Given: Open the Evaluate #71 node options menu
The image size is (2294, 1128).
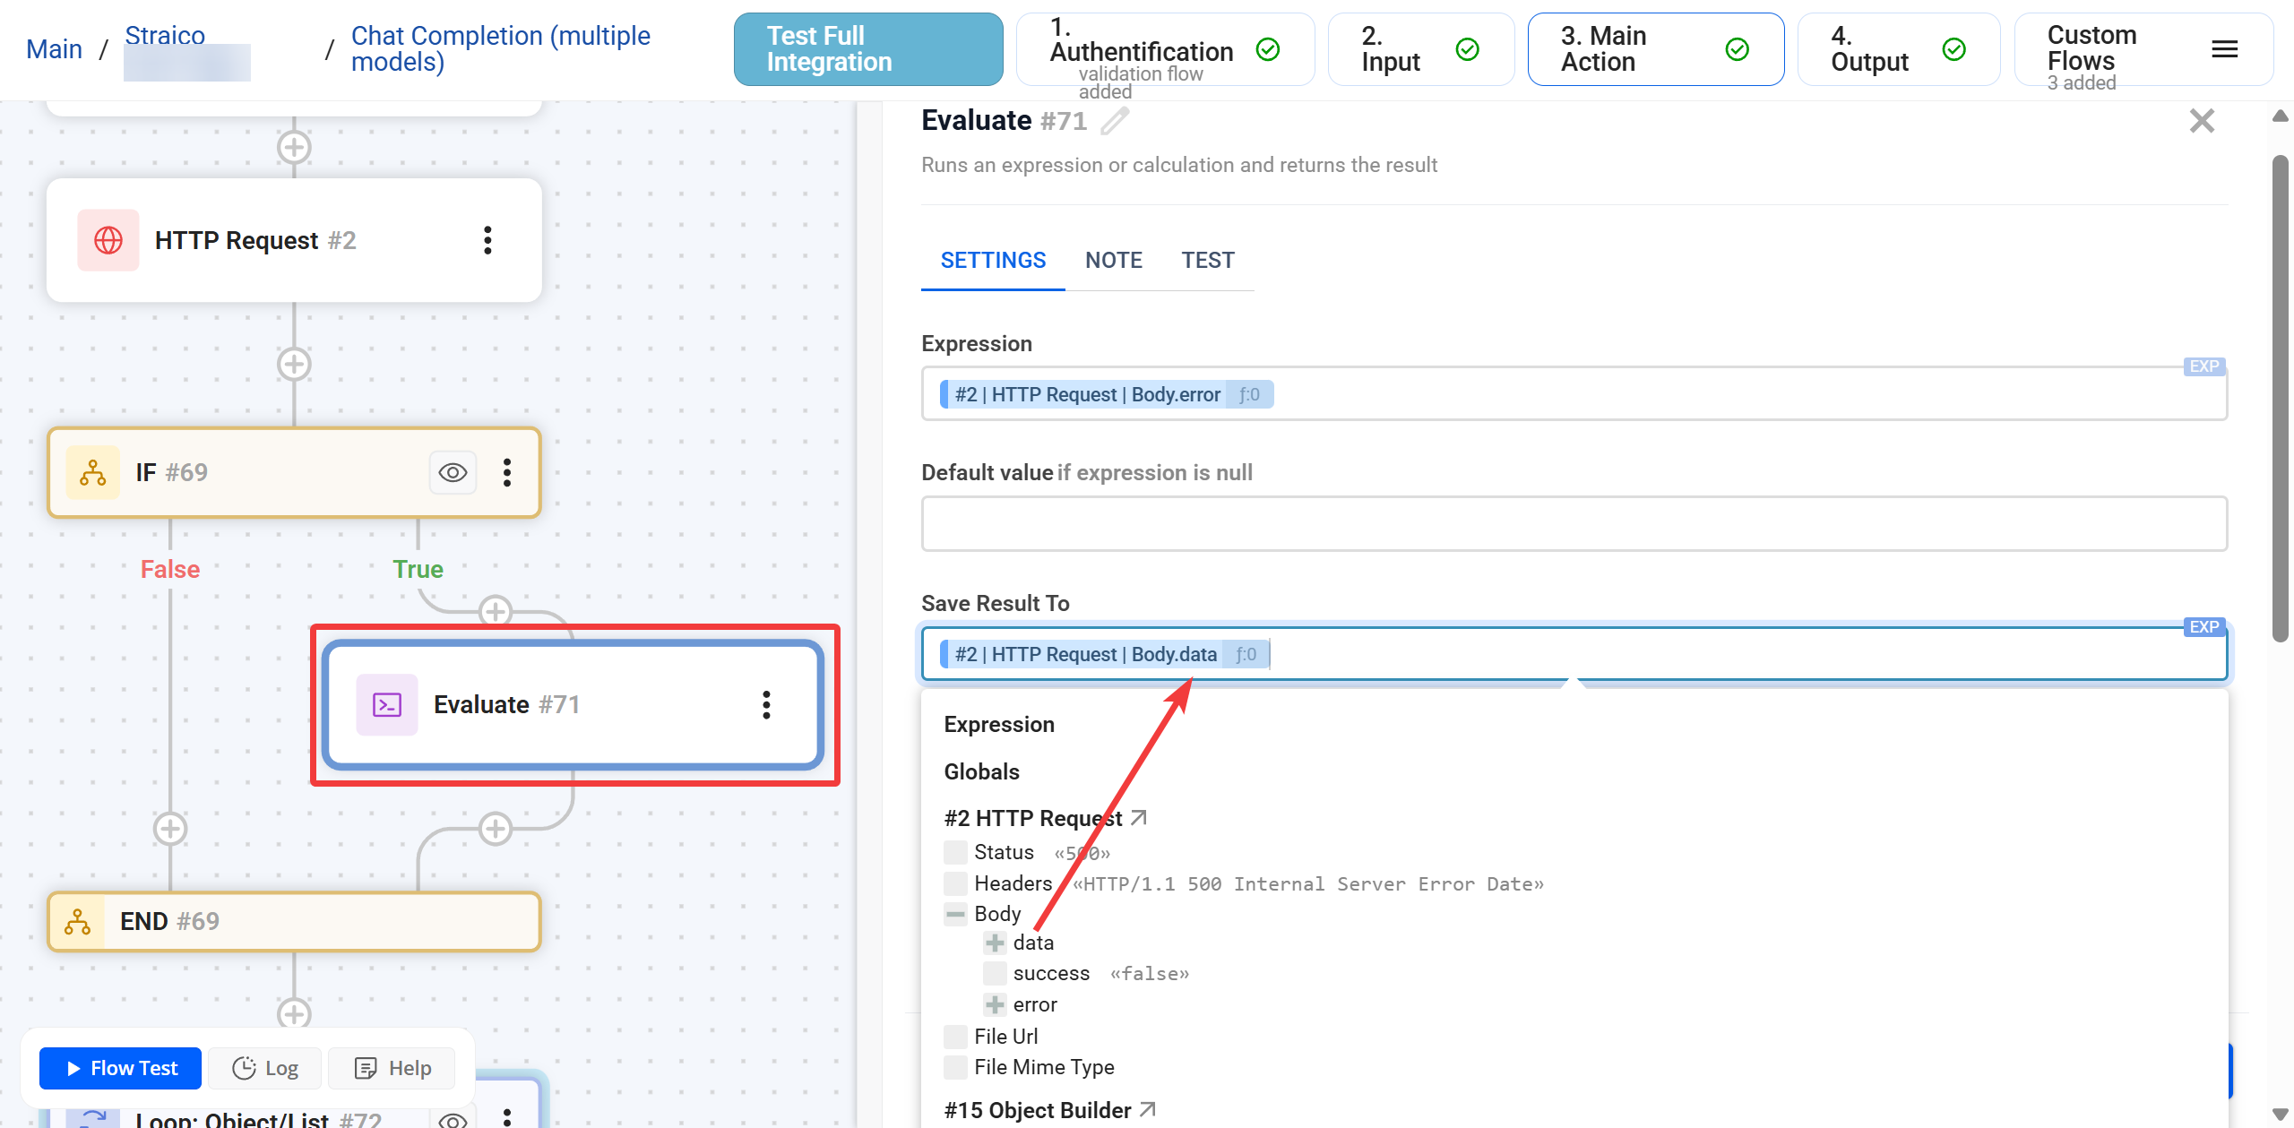Looking at the screenshot, I should click(766, 705).
